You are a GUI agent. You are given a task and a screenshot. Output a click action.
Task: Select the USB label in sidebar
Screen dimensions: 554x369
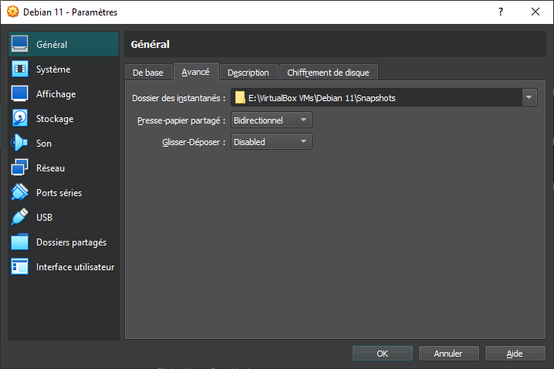tap(44, 218)
